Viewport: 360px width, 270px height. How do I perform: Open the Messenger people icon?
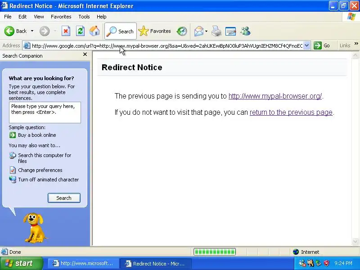245,31
